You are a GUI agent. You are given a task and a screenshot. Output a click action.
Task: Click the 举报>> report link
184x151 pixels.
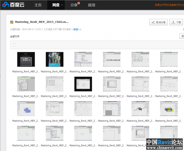[x=77, y=29]
